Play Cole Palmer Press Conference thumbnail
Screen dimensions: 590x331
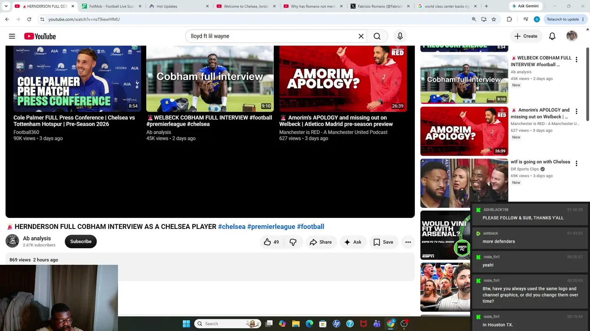click(77, 79)
